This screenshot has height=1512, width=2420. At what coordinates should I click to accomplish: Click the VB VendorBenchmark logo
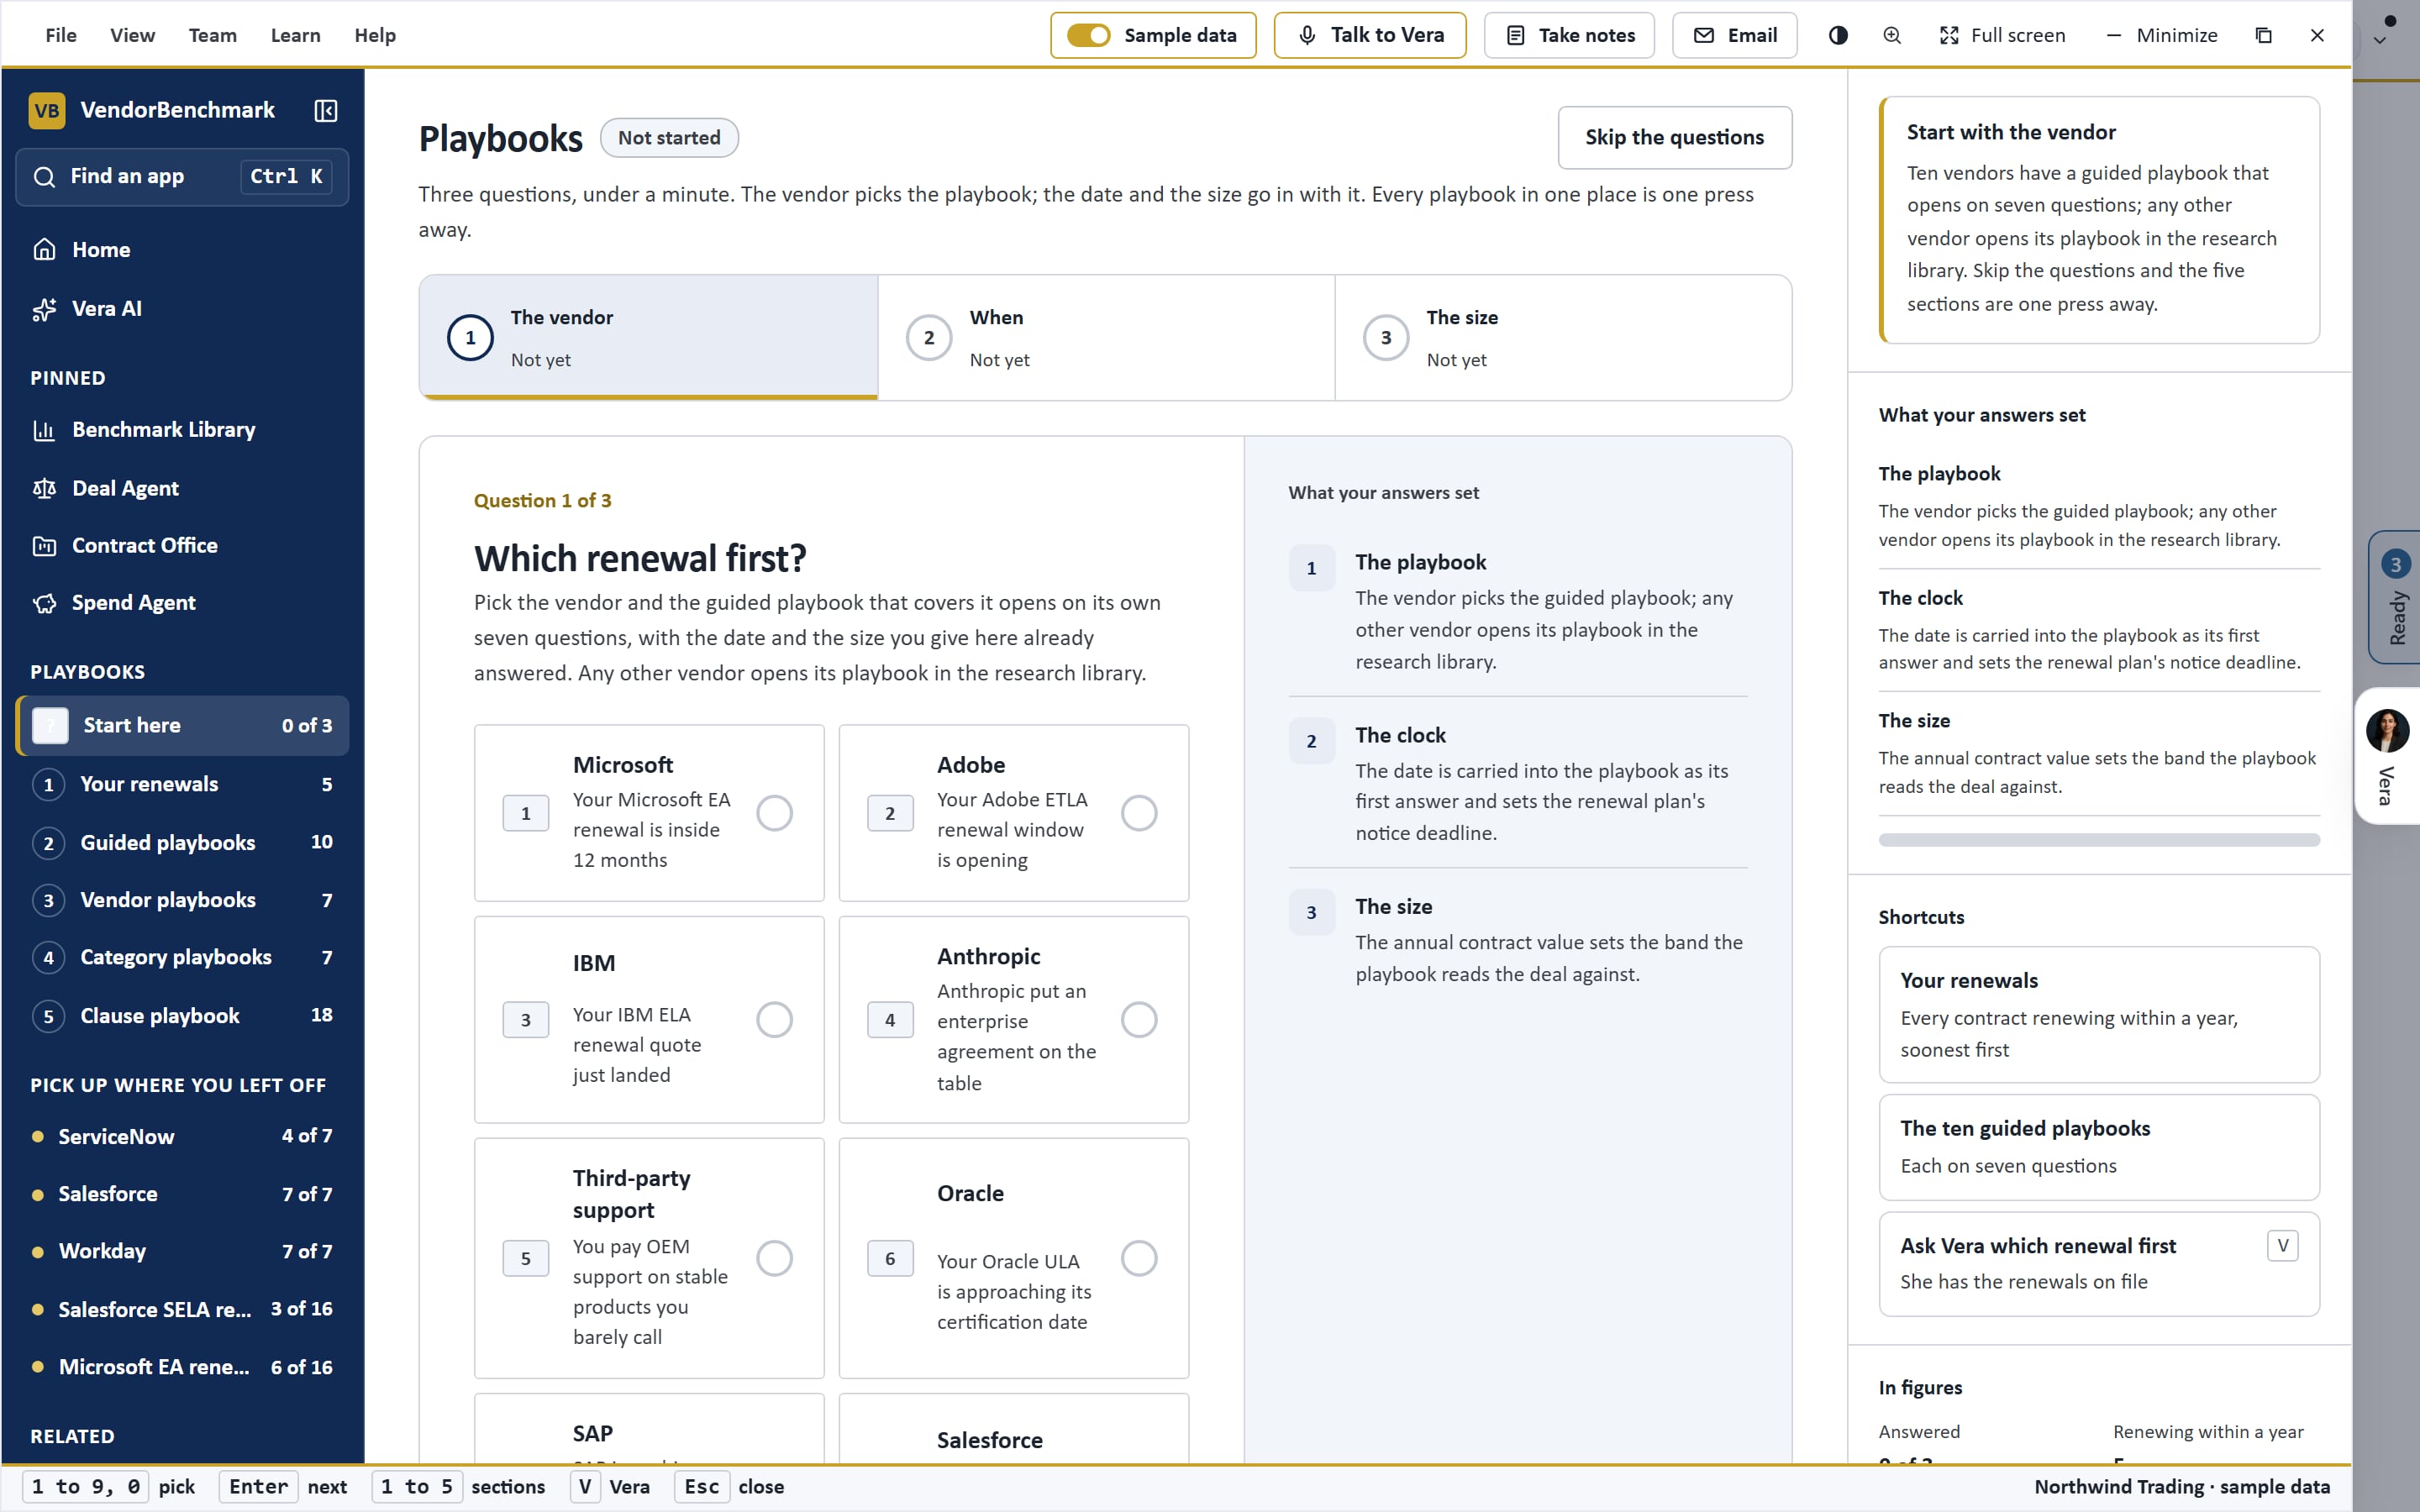[x=152, y=110]
